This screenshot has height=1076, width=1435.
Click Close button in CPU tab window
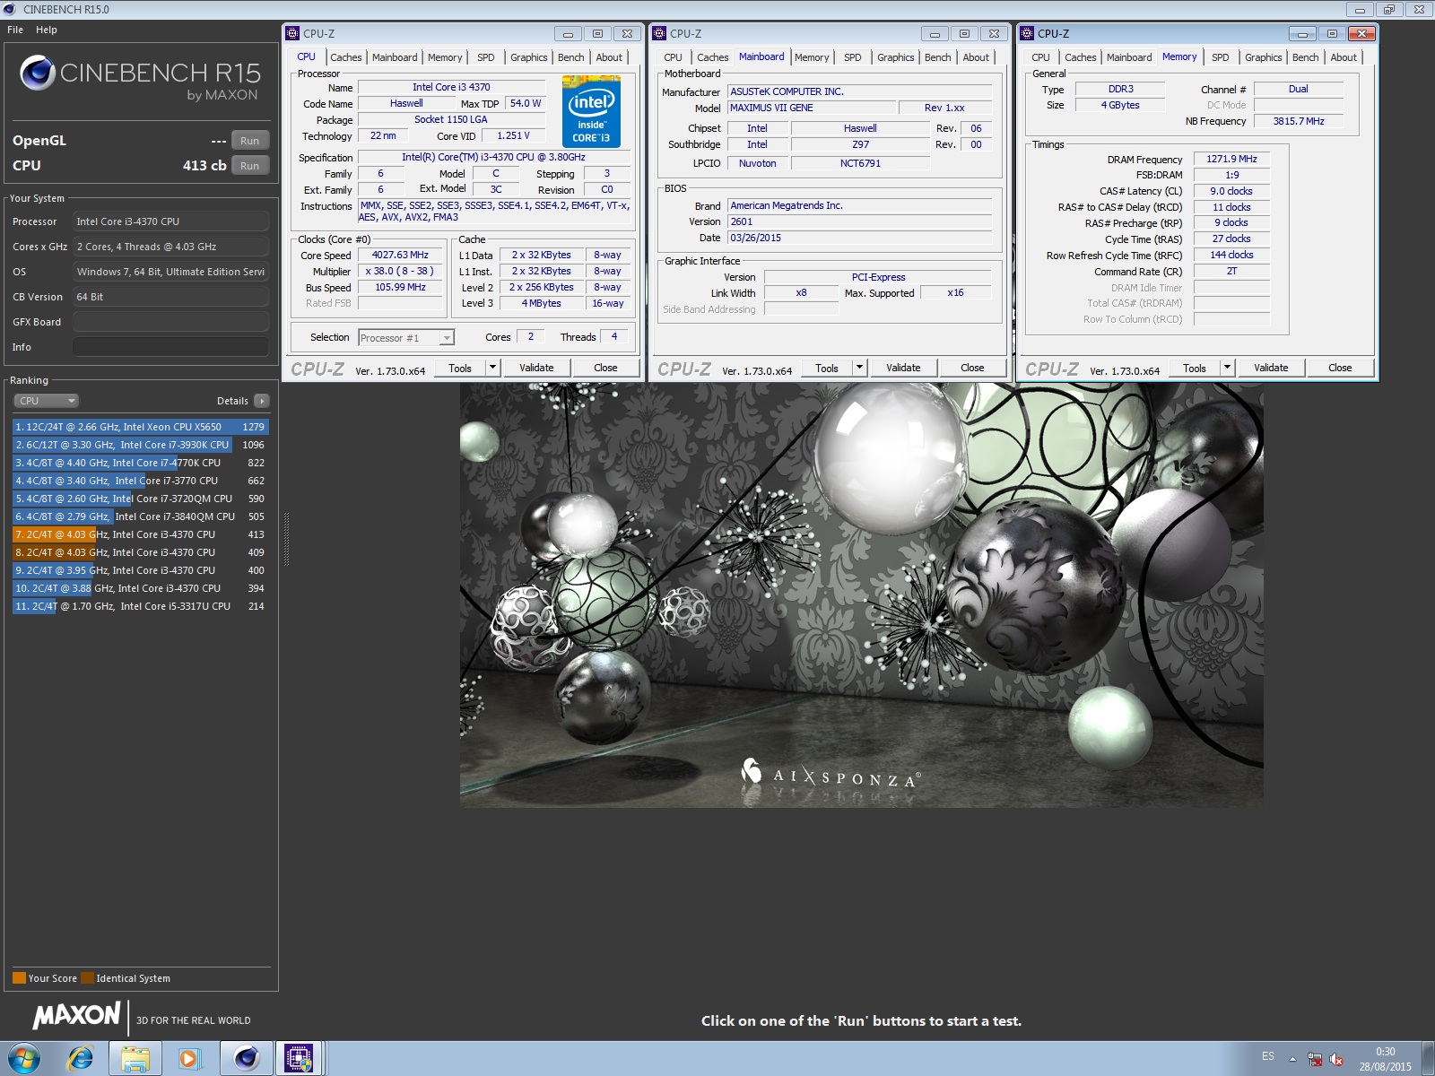(x=605, y=368)
